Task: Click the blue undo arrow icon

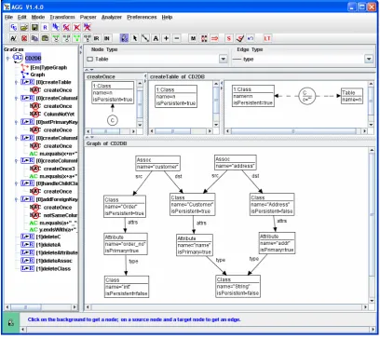Action: pos(251,38)
